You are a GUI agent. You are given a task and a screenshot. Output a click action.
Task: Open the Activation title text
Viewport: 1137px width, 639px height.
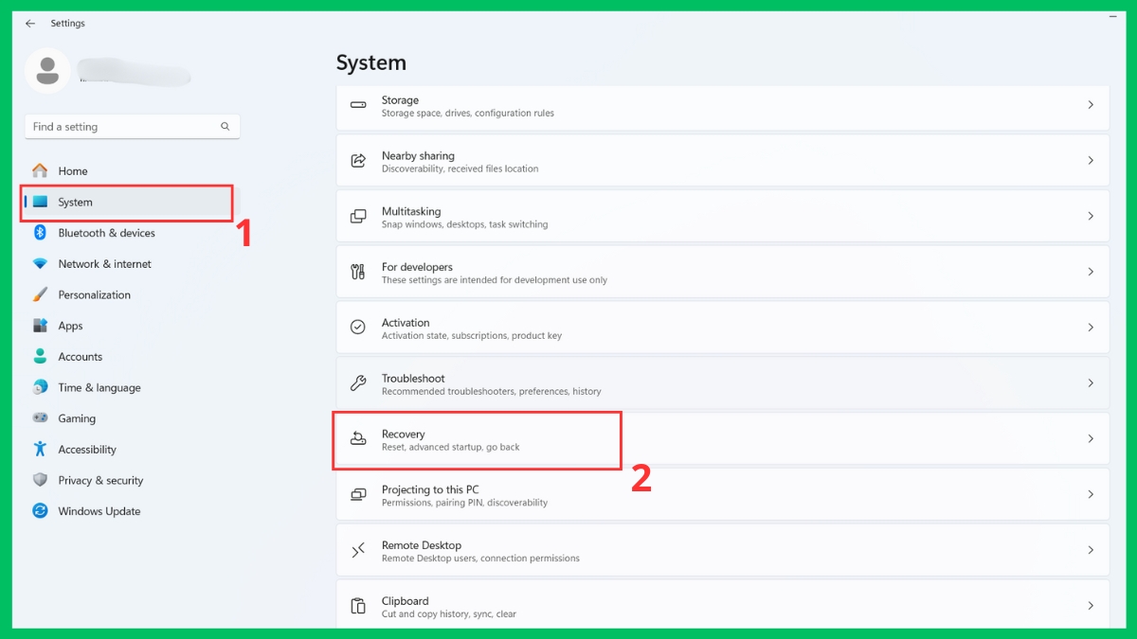(406, 323)
